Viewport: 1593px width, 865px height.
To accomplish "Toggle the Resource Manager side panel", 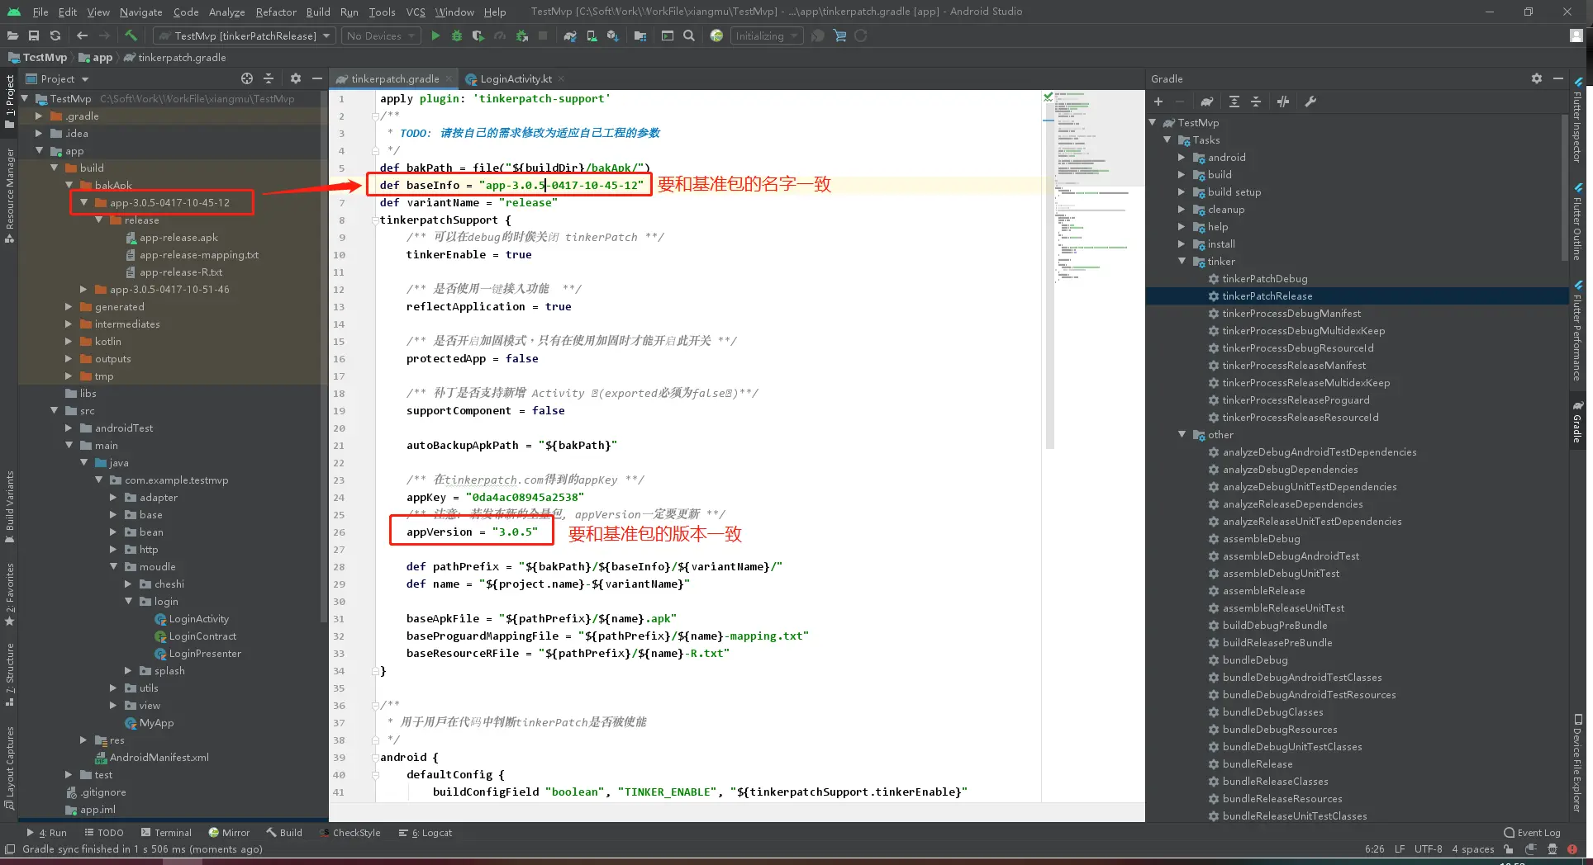I will [10, 195].
